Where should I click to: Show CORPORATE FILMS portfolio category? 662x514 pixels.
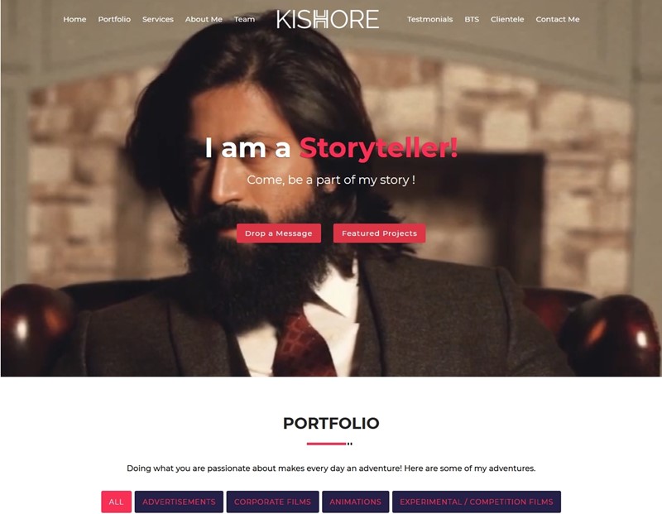272,502
